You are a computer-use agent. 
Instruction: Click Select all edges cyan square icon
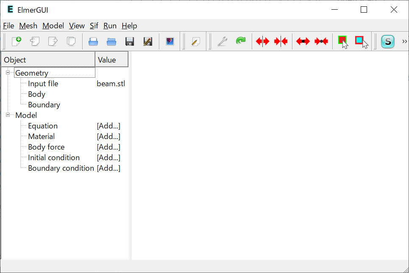coord(362,42)
